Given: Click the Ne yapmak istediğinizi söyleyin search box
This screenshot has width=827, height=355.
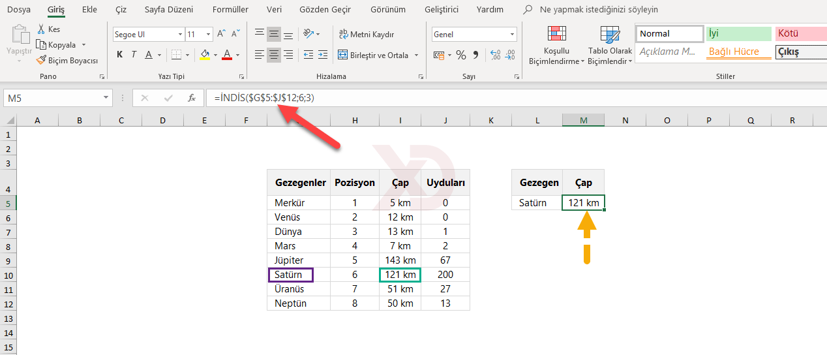Looking at the screenshot, I should [x=599, y=10].
